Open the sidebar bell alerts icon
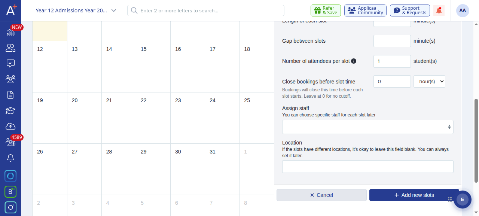 tap(10, 158)
